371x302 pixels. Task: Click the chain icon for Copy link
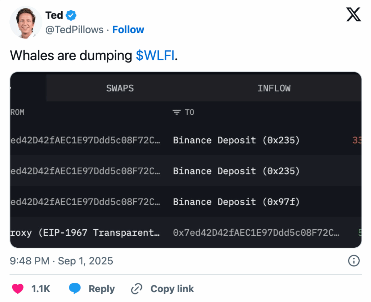click(x=137, y=289)
